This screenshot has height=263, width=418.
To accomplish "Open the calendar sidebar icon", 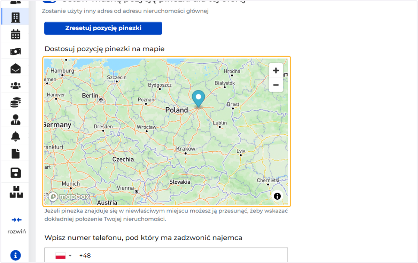I will (x=15, y=34).
